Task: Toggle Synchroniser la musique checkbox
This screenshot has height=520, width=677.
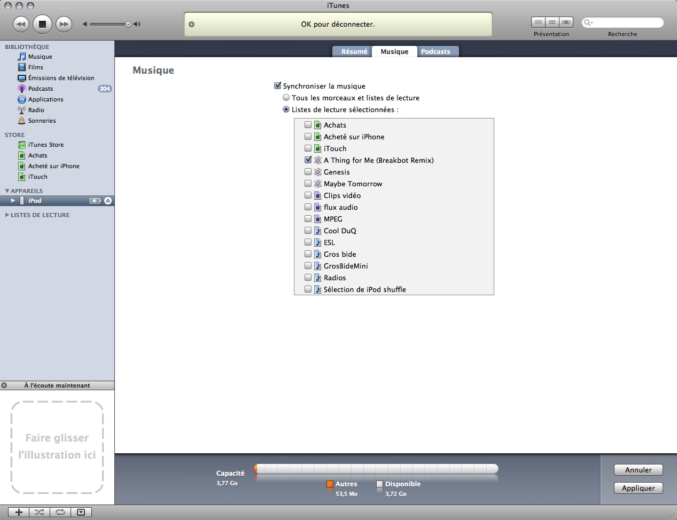Action: coord(277,85)
